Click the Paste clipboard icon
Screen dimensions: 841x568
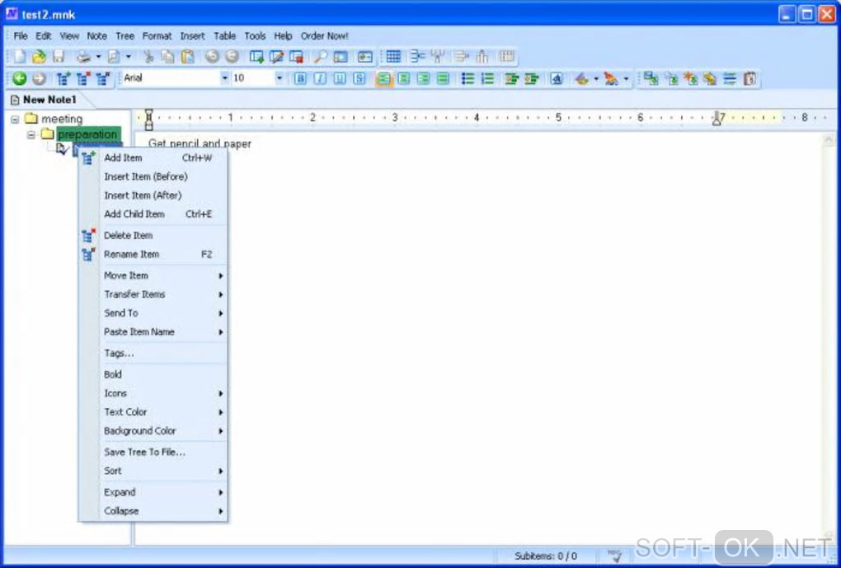click(x=187, y=56)
